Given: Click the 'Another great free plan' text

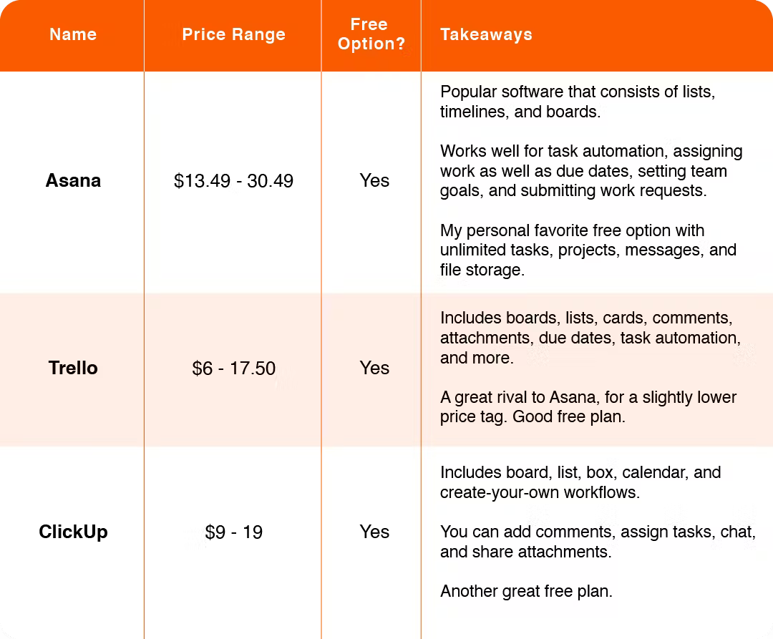Looking at the screenshot, I should click(526, 591).
